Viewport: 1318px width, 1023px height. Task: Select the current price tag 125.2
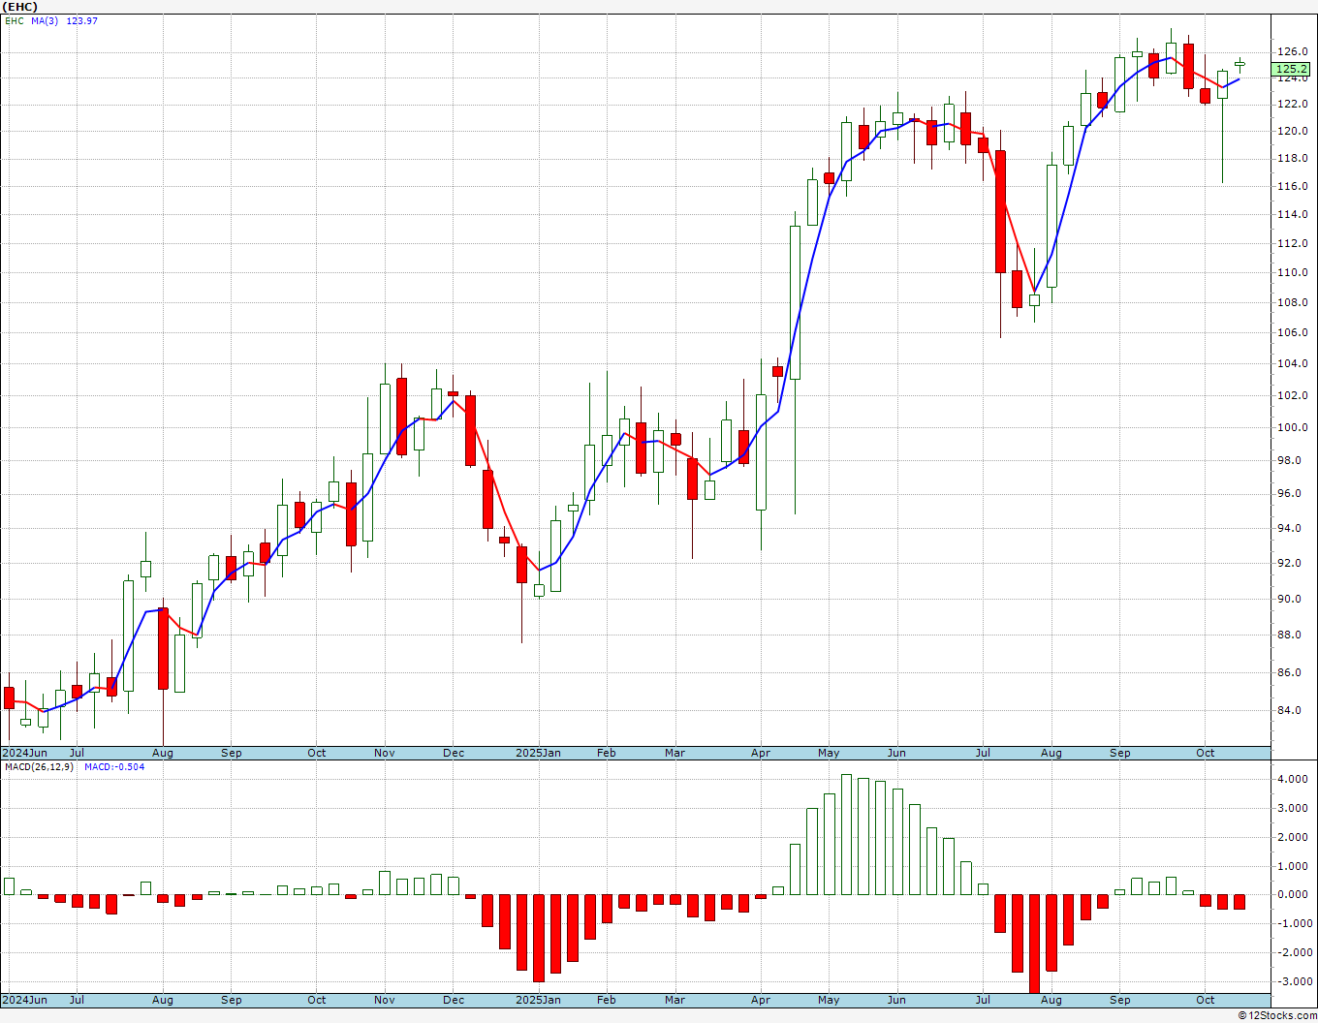click(x=1292, y=69)
